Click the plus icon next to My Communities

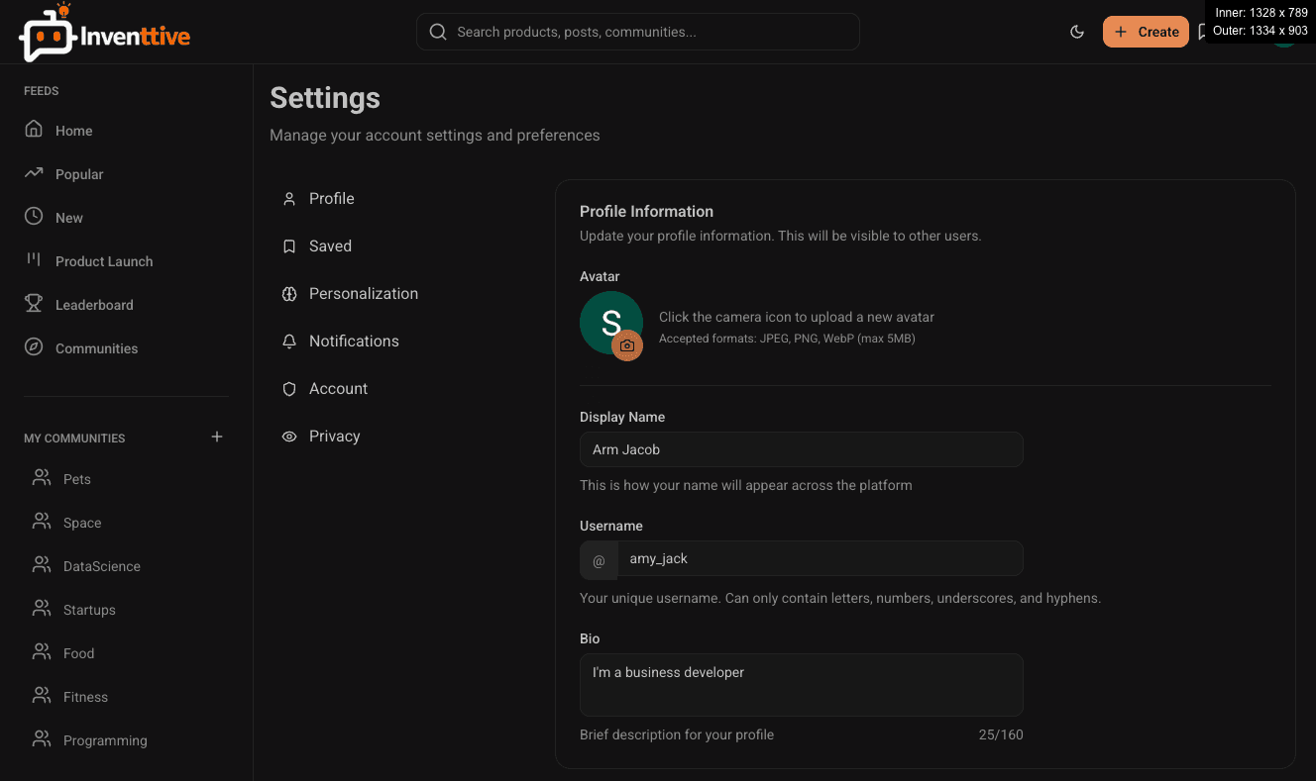tap(217, 437)
